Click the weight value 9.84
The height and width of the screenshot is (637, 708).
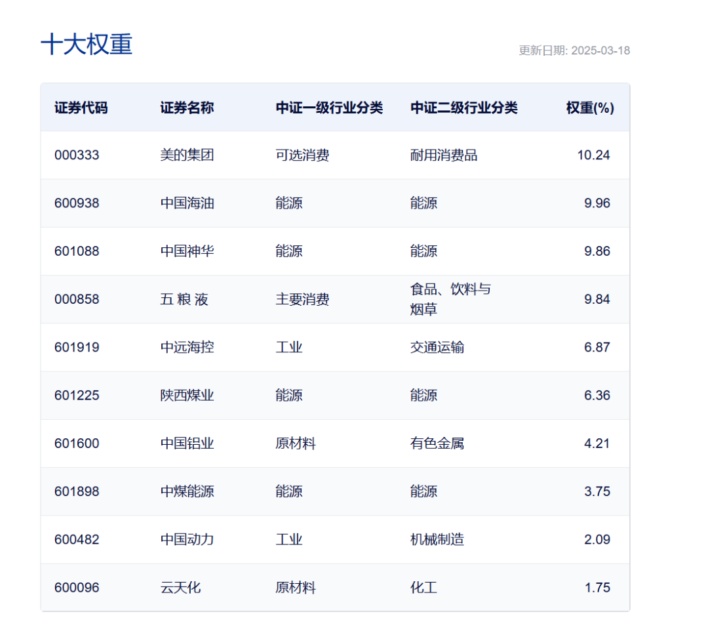tap(597, 299)
